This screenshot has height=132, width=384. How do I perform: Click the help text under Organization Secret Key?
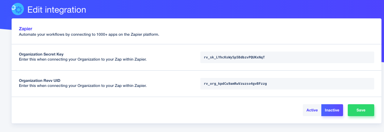point(83,59)
